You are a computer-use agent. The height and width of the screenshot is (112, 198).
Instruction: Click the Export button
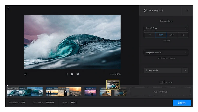182,103
